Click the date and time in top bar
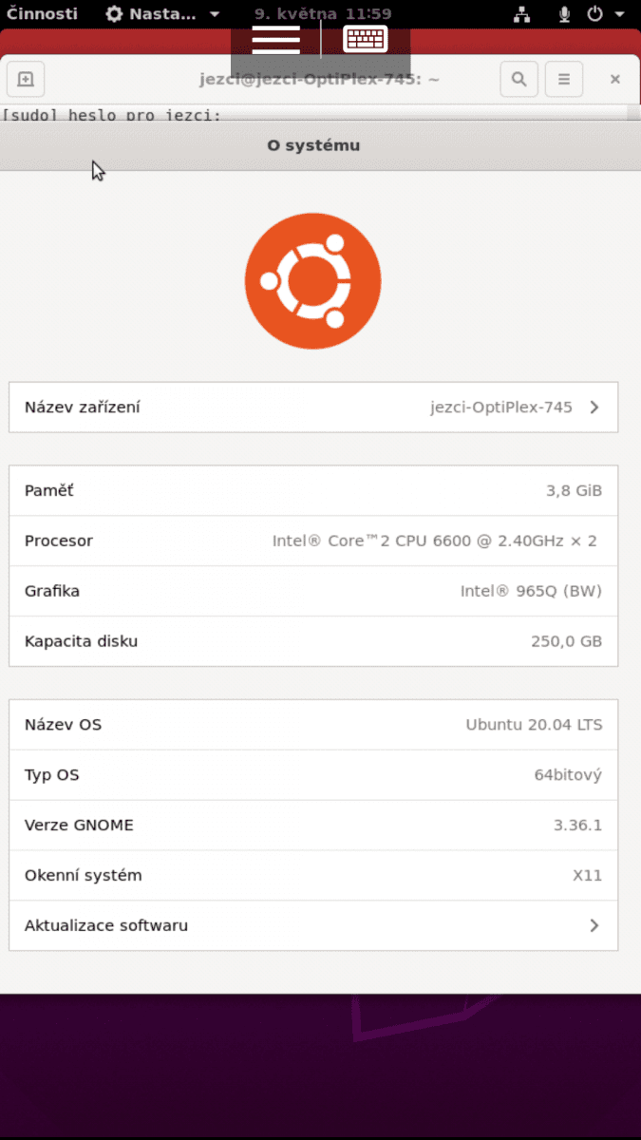The width and height of the screenshot is (641, 1140). (x=323, y=14)
